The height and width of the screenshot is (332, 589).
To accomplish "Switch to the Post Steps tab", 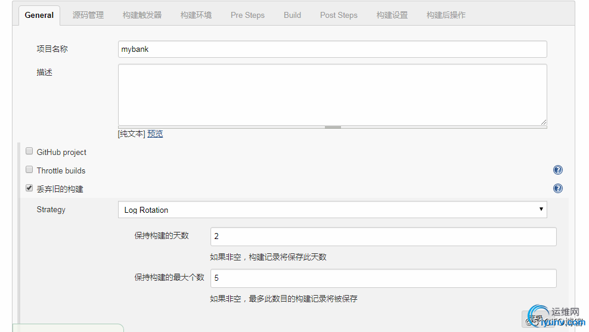I will (x=339, y=15).
